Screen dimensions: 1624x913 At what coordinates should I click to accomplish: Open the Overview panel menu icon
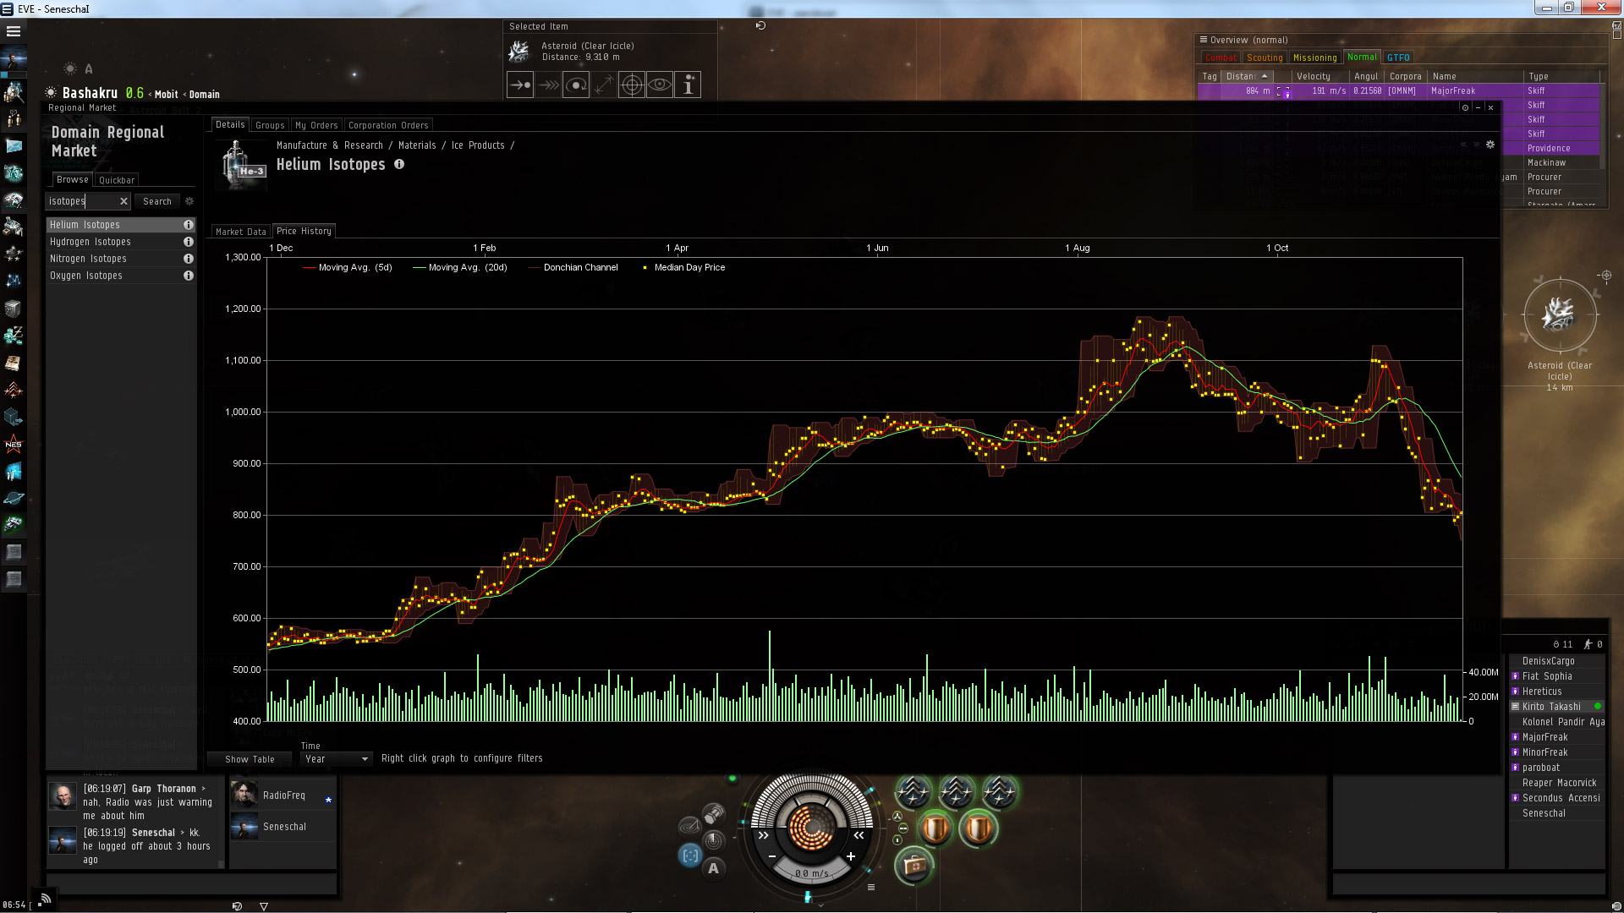1203,40
